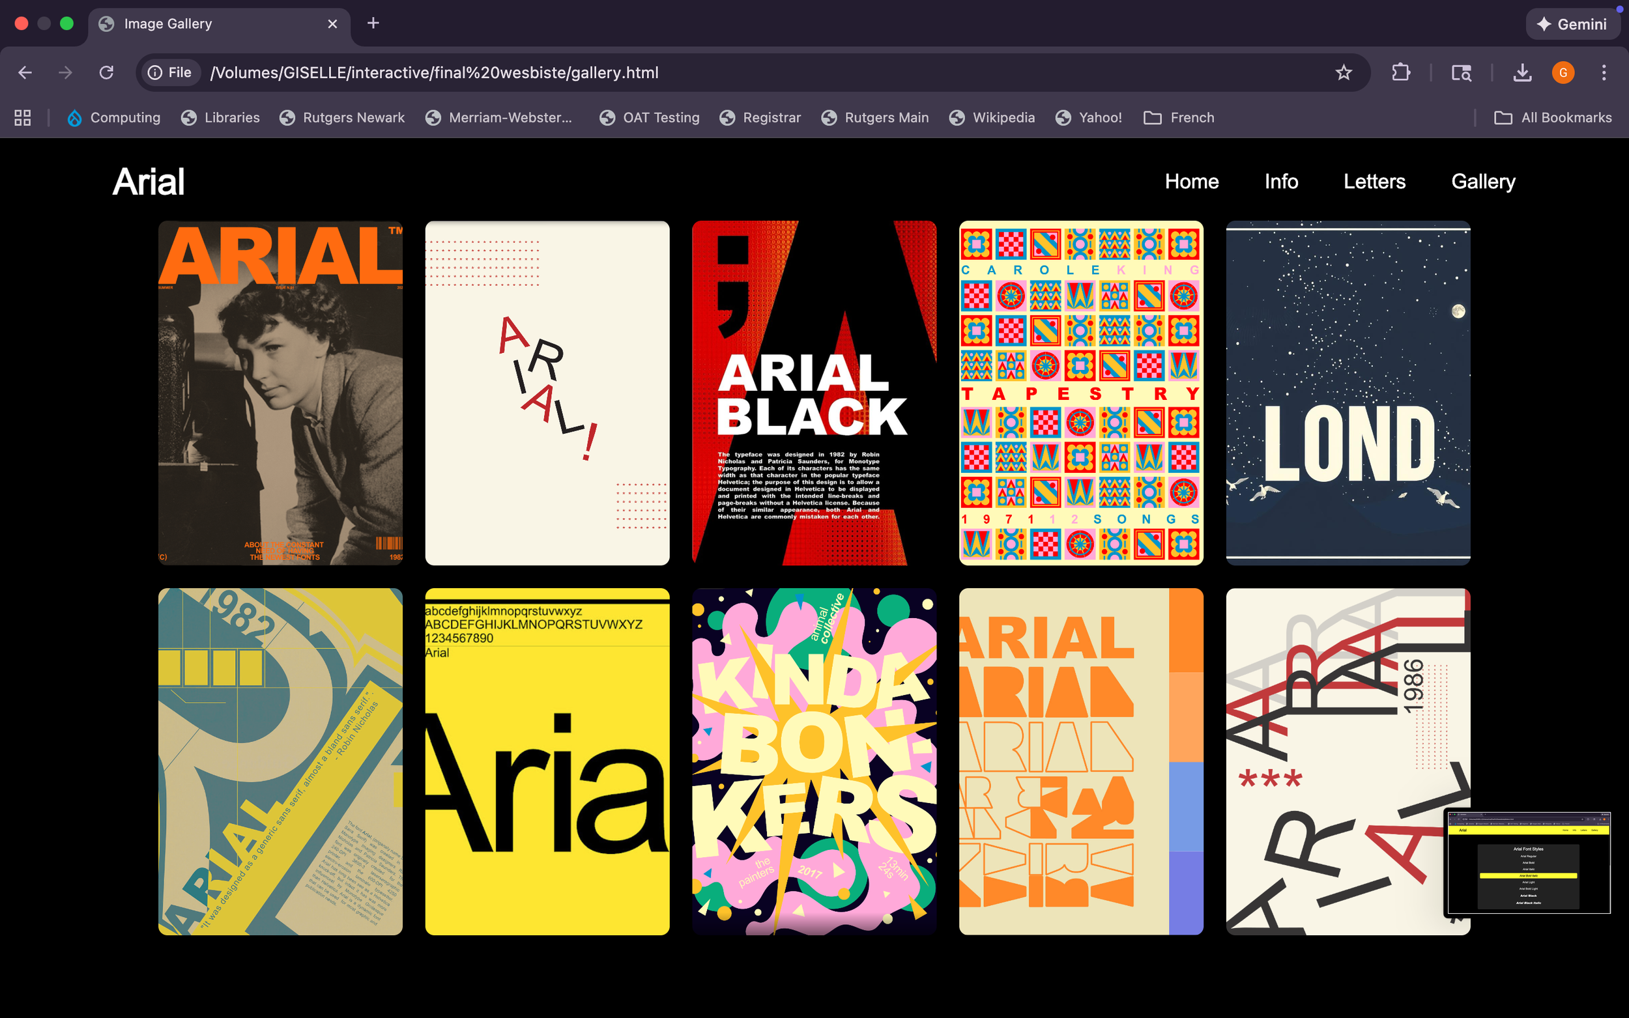This screenshot has width=1629, height=1018.
Task: Reload the gallery page
Action: click(x=106, y=72)
